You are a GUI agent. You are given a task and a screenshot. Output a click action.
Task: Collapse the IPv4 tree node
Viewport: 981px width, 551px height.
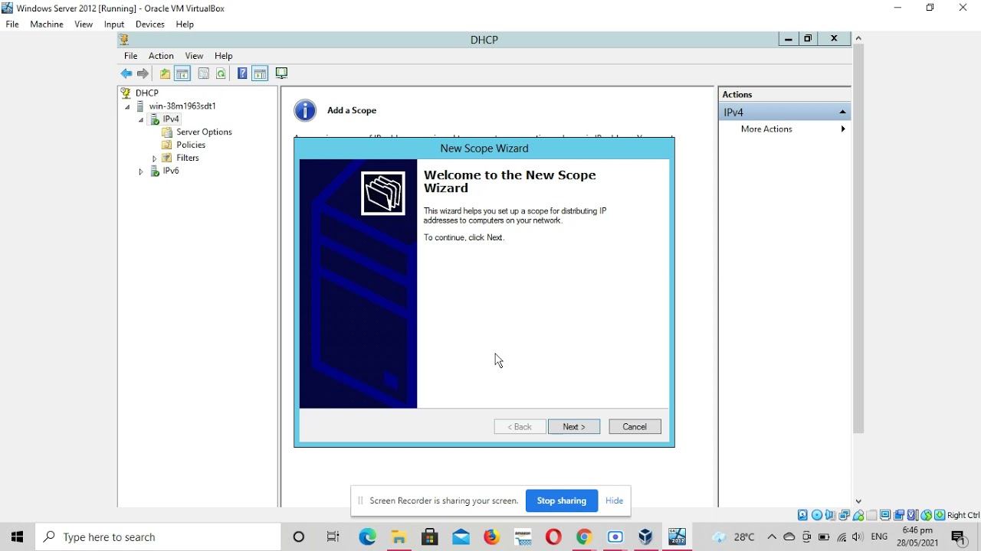coord(141,120)
